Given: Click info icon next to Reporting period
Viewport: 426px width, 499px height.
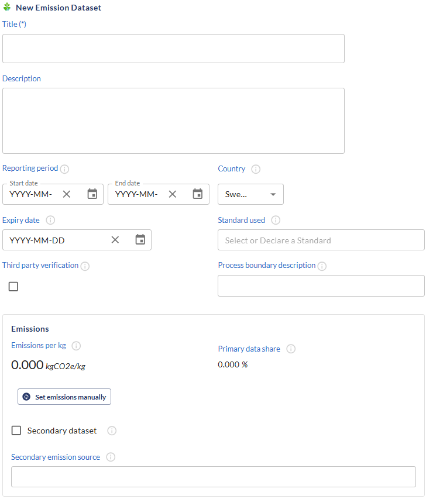Looking at the screenshot, I should click(65, 169).
